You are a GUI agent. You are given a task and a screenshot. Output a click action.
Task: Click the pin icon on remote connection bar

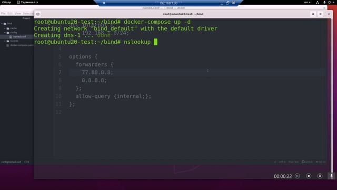(104, 3)
